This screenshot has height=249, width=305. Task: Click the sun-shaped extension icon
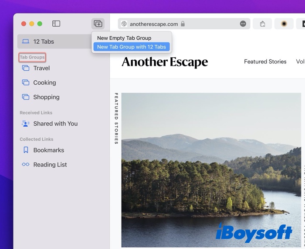284,24
